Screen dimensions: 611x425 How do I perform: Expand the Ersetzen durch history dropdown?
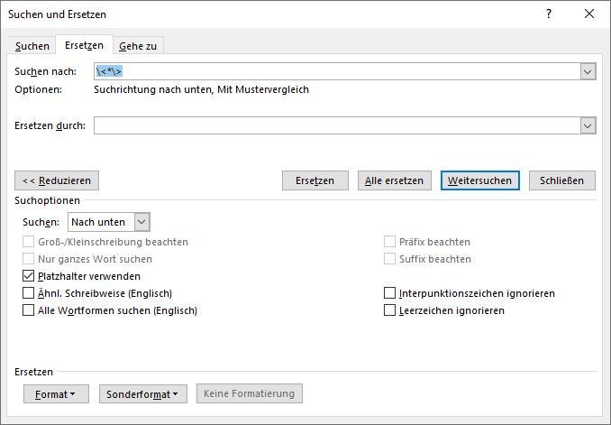[x=588, y=126]
